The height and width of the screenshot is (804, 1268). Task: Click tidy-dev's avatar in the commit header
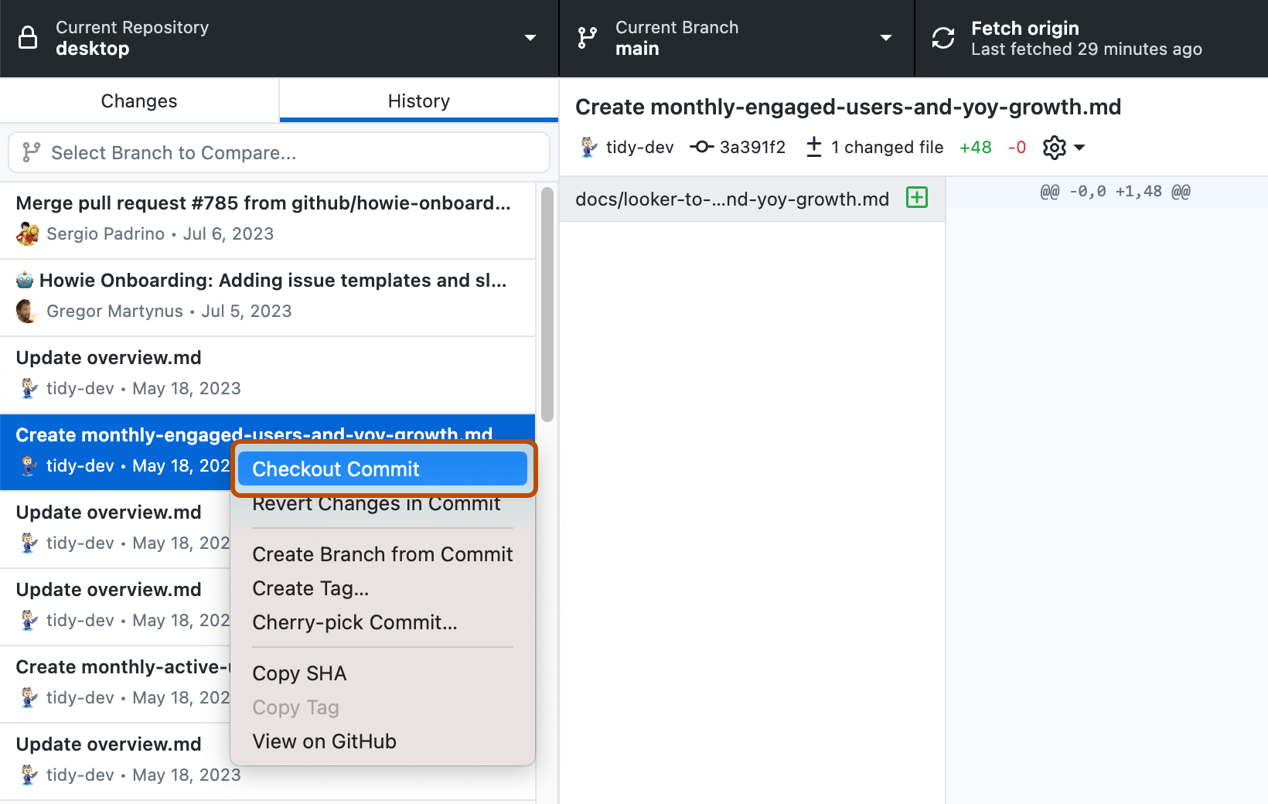[x=588, y=147]
